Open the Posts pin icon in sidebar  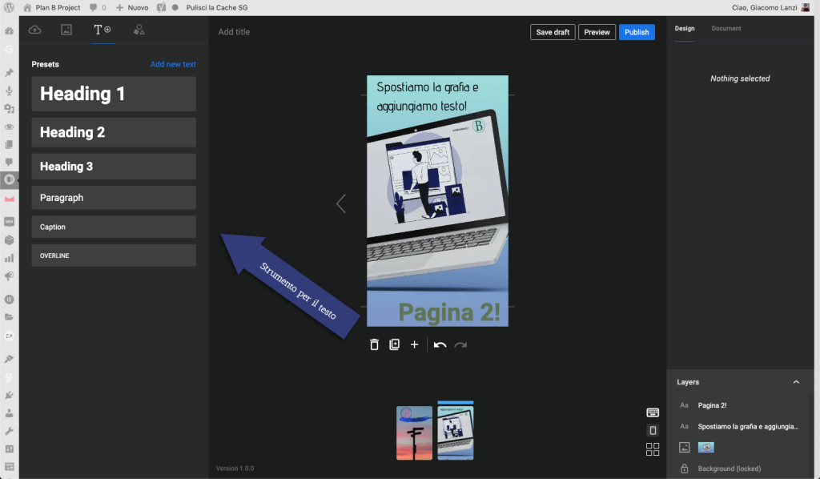pyautogui.click(x=9, y=73)
